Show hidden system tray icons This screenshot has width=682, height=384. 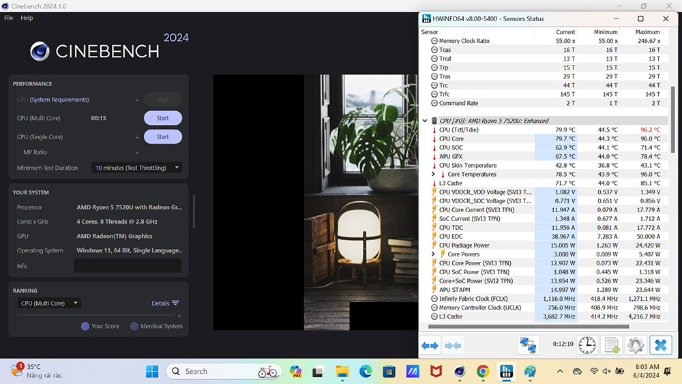pyautogui.click(x=560, y=372)
